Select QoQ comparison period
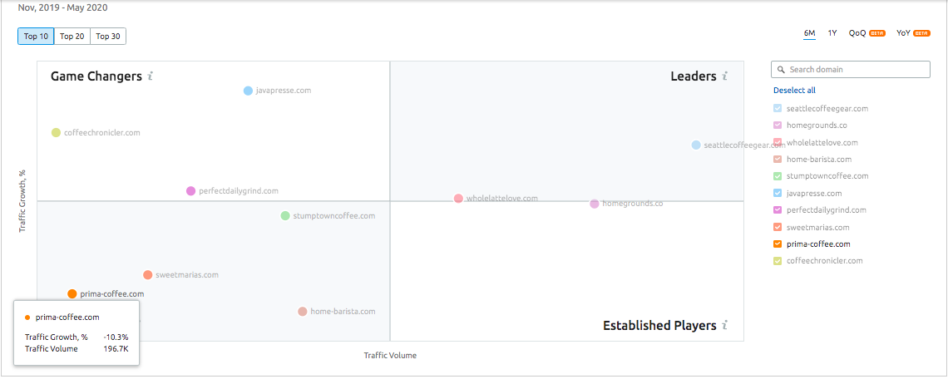This screenshot has width=948, height=379. click(857, 33)
